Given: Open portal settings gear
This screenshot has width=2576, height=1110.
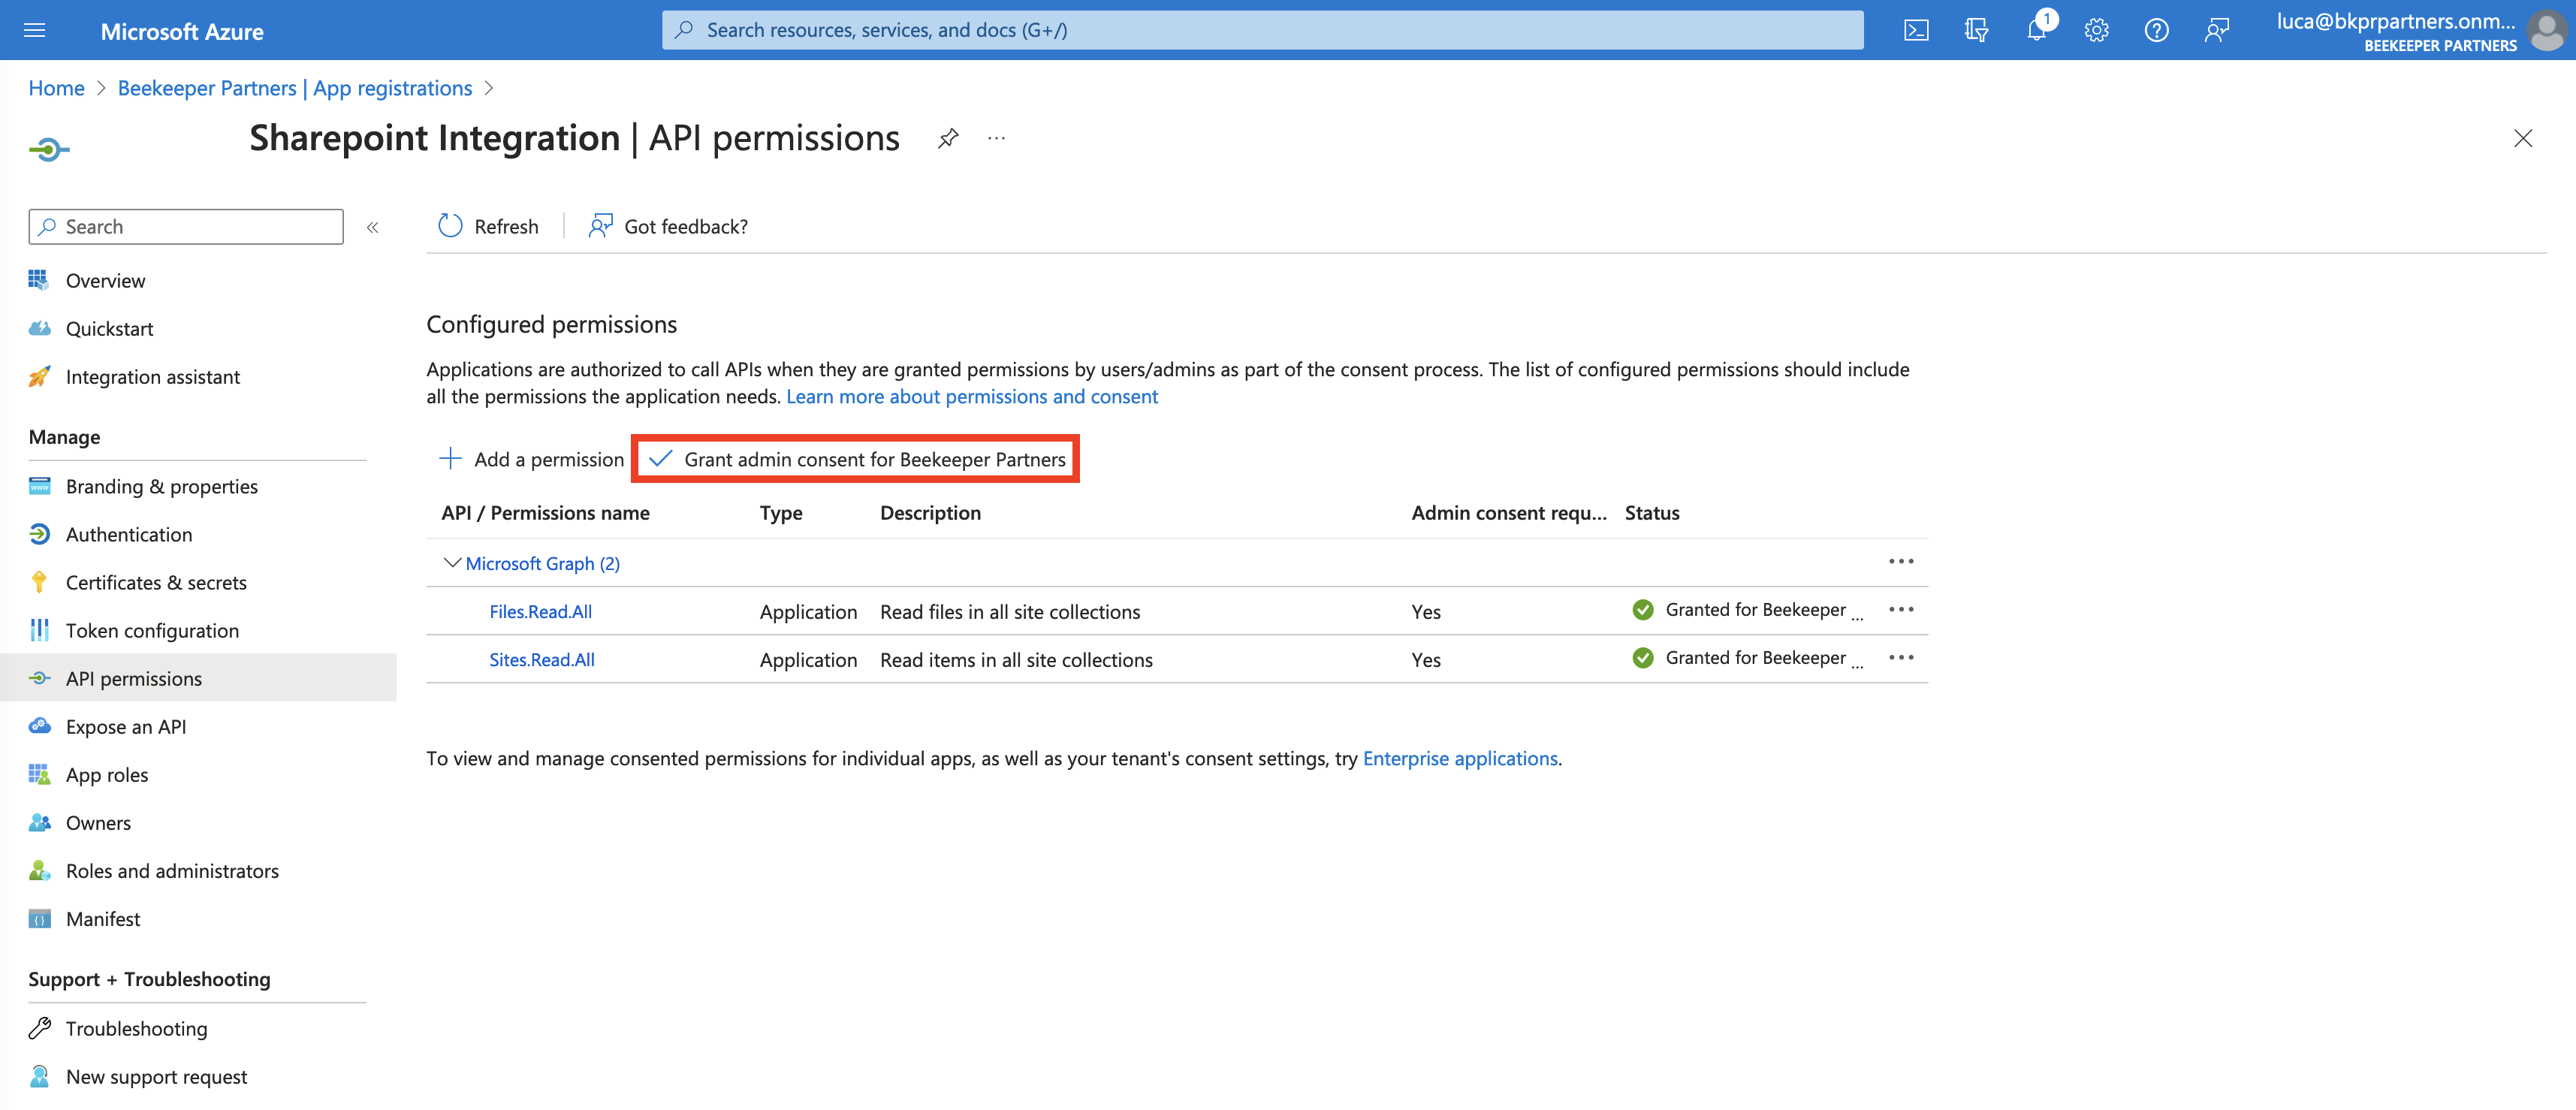Looking at the screenshot, I should click(2096, 30).
